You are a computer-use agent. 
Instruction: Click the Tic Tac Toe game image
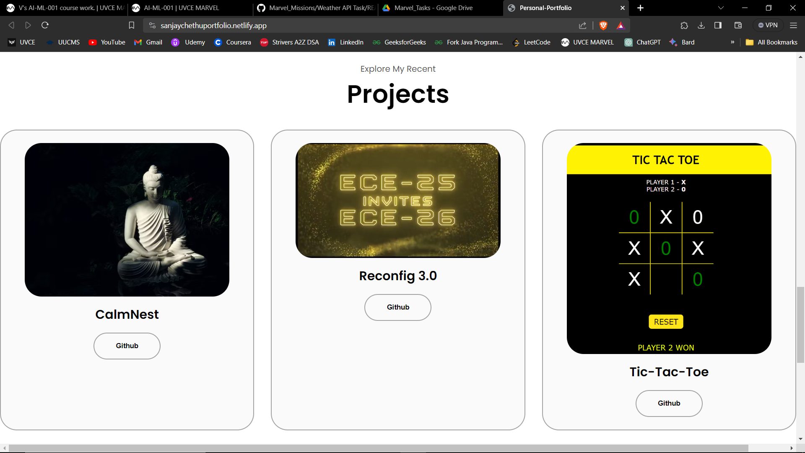[x=669, y=248]
